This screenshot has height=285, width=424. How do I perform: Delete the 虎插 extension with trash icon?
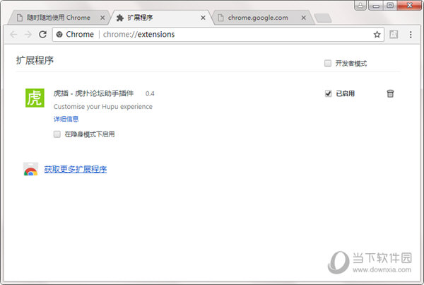click(390, 93)
